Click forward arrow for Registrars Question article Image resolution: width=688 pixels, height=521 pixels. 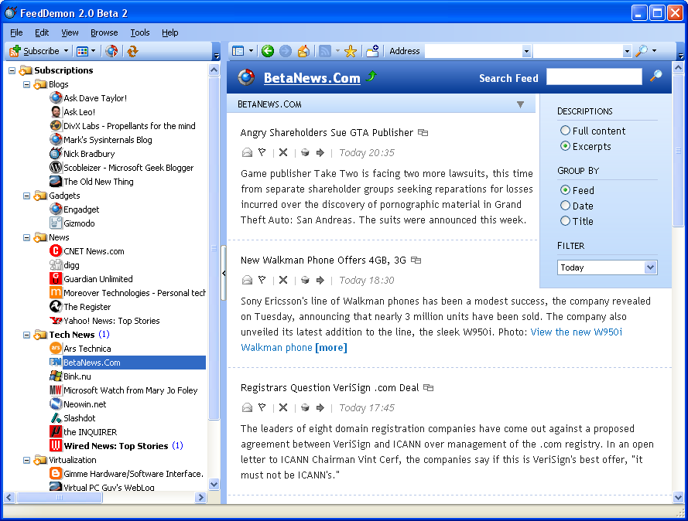320,407
